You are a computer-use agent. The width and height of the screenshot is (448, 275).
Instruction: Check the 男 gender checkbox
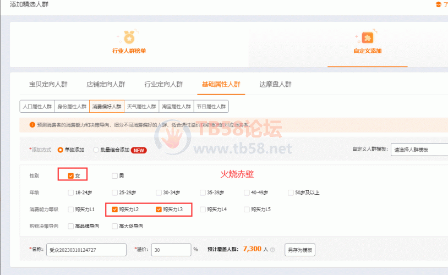tap(114, 176)
